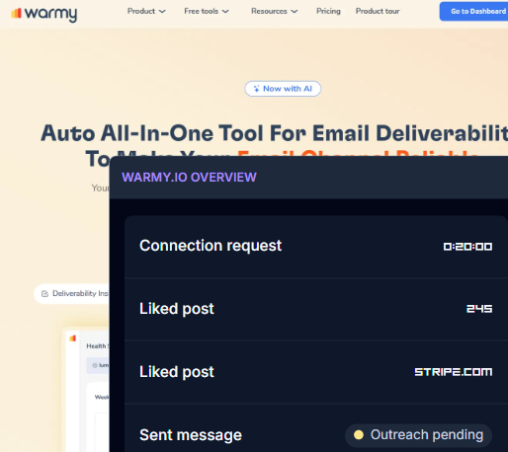
Task: Click the Now with AI badge
Action: [283, 89]
